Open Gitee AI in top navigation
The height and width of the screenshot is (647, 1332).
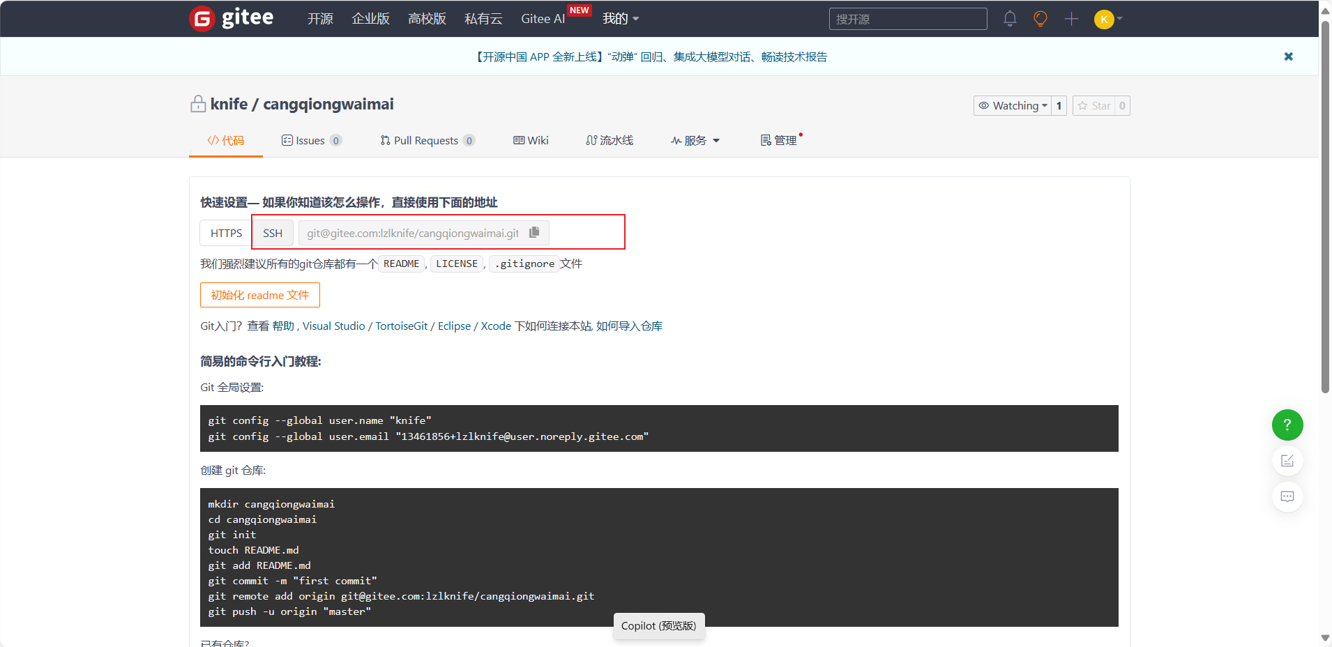(543, 19)
